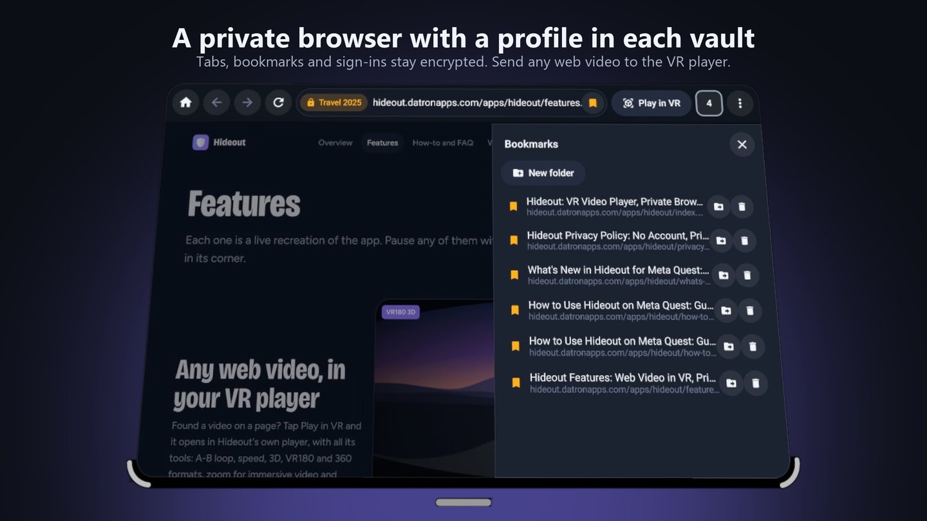The height and width of the screenshot is (521, 927).
Task: Delete the 'Hideout Features: Web Video' bookmark
Action: tap(756, 383)
